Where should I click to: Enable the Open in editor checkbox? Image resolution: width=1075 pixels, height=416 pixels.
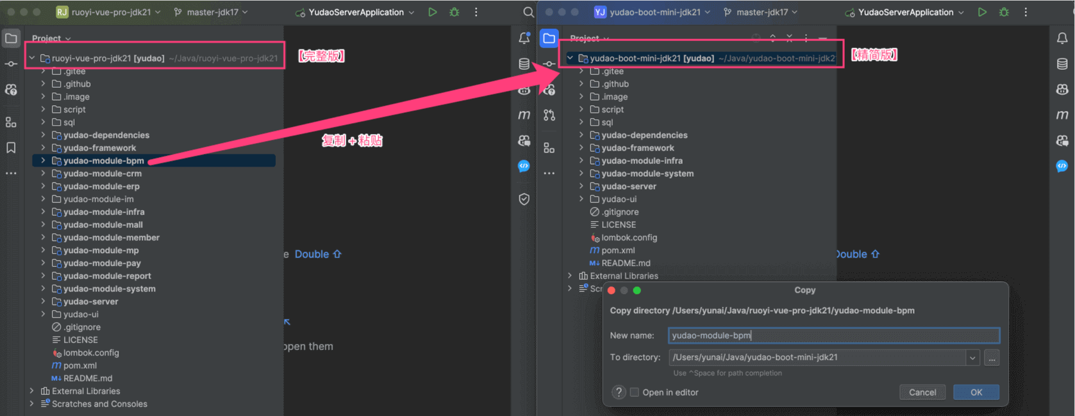coord(635,392)
